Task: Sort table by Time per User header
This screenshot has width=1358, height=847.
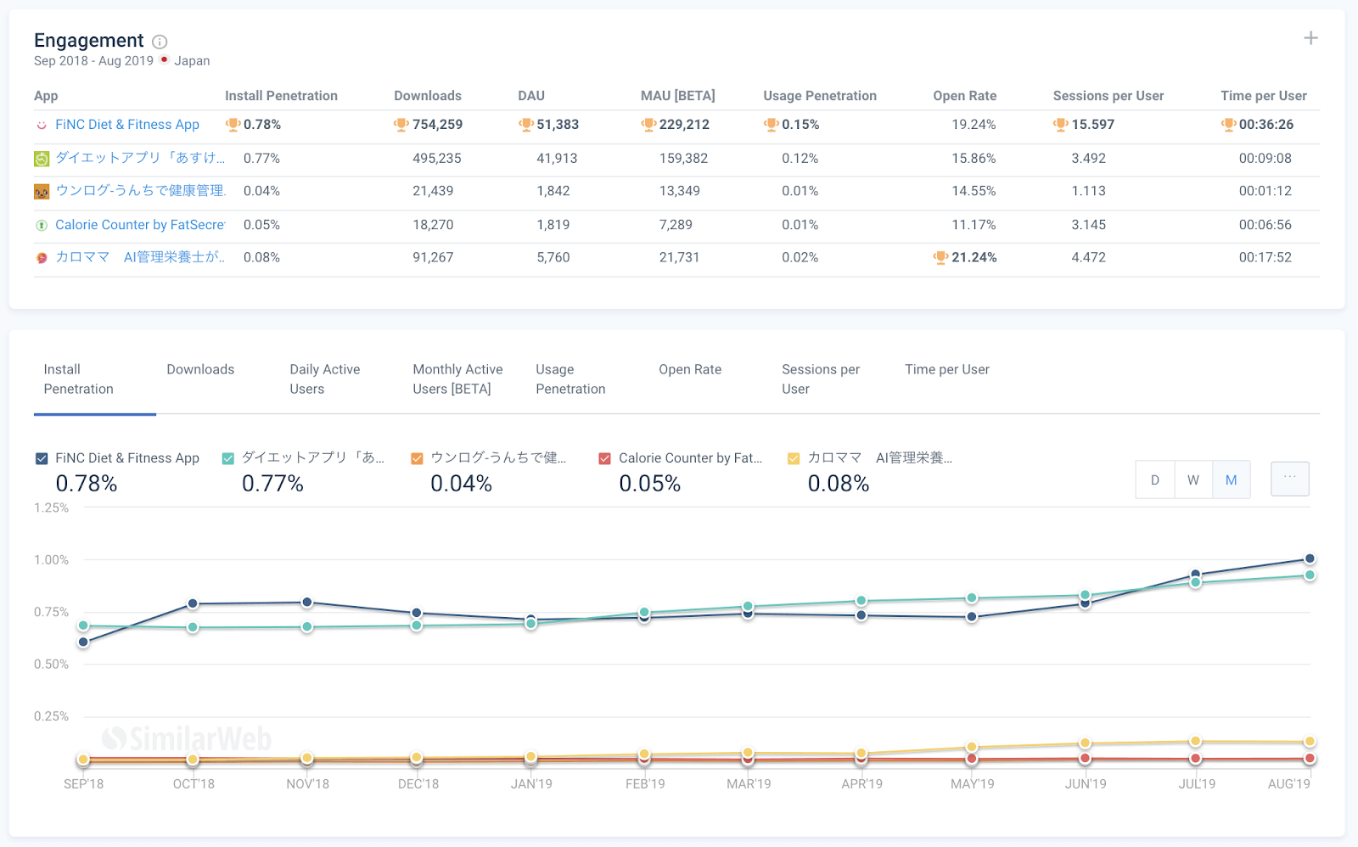Action: click(1264, 96)
